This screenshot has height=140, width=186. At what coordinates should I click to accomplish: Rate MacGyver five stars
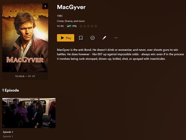[96, 26]
